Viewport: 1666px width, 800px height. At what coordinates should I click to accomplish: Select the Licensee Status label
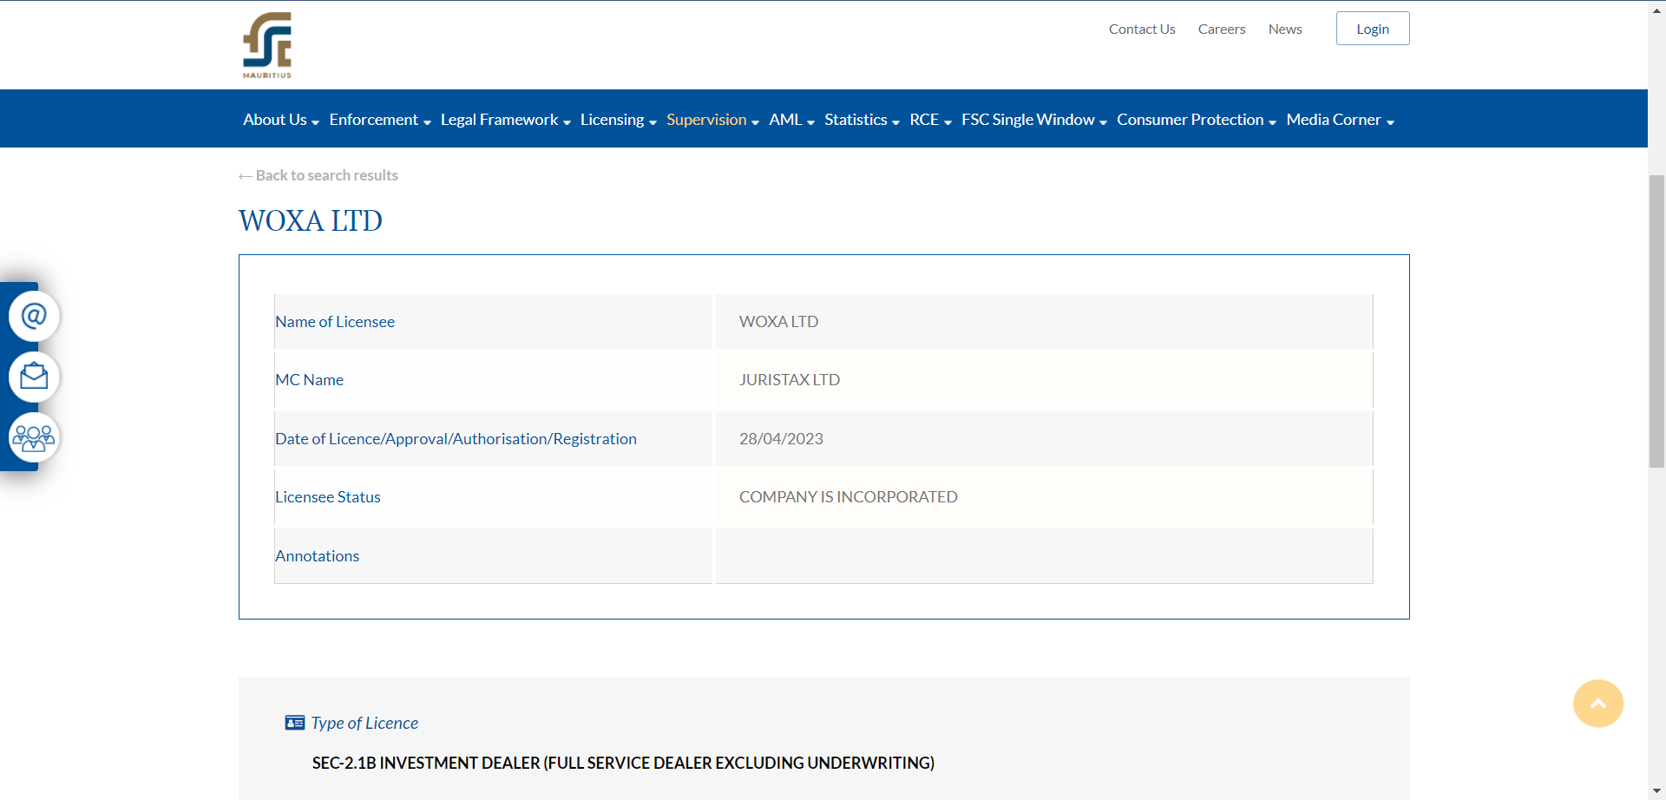click(328, 497)
